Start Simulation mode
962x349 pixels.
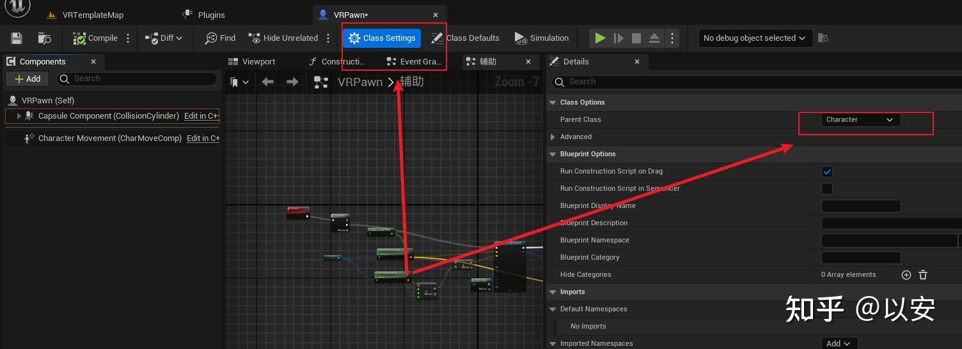[x=541, y=38]
